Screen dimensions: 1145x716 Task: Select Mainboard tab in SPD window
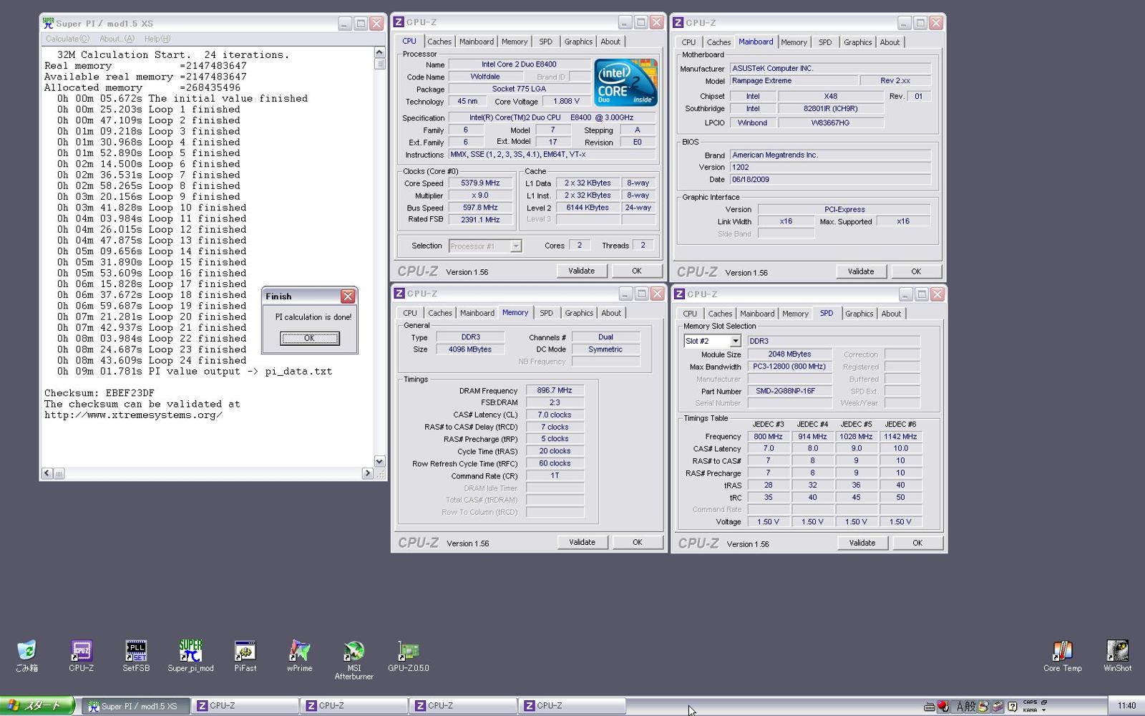[757, 314]
